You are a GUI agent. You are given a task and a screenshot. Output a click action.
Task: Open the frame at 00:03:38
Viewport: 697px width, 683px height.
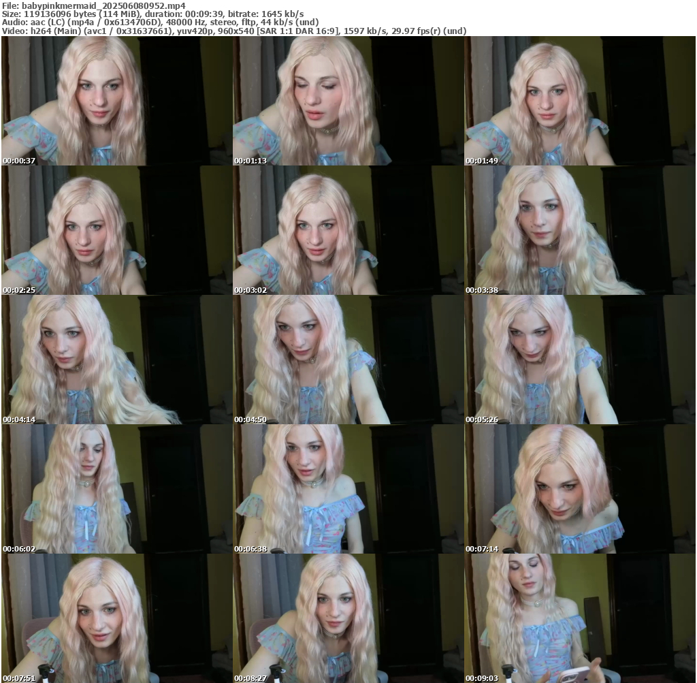580,230
